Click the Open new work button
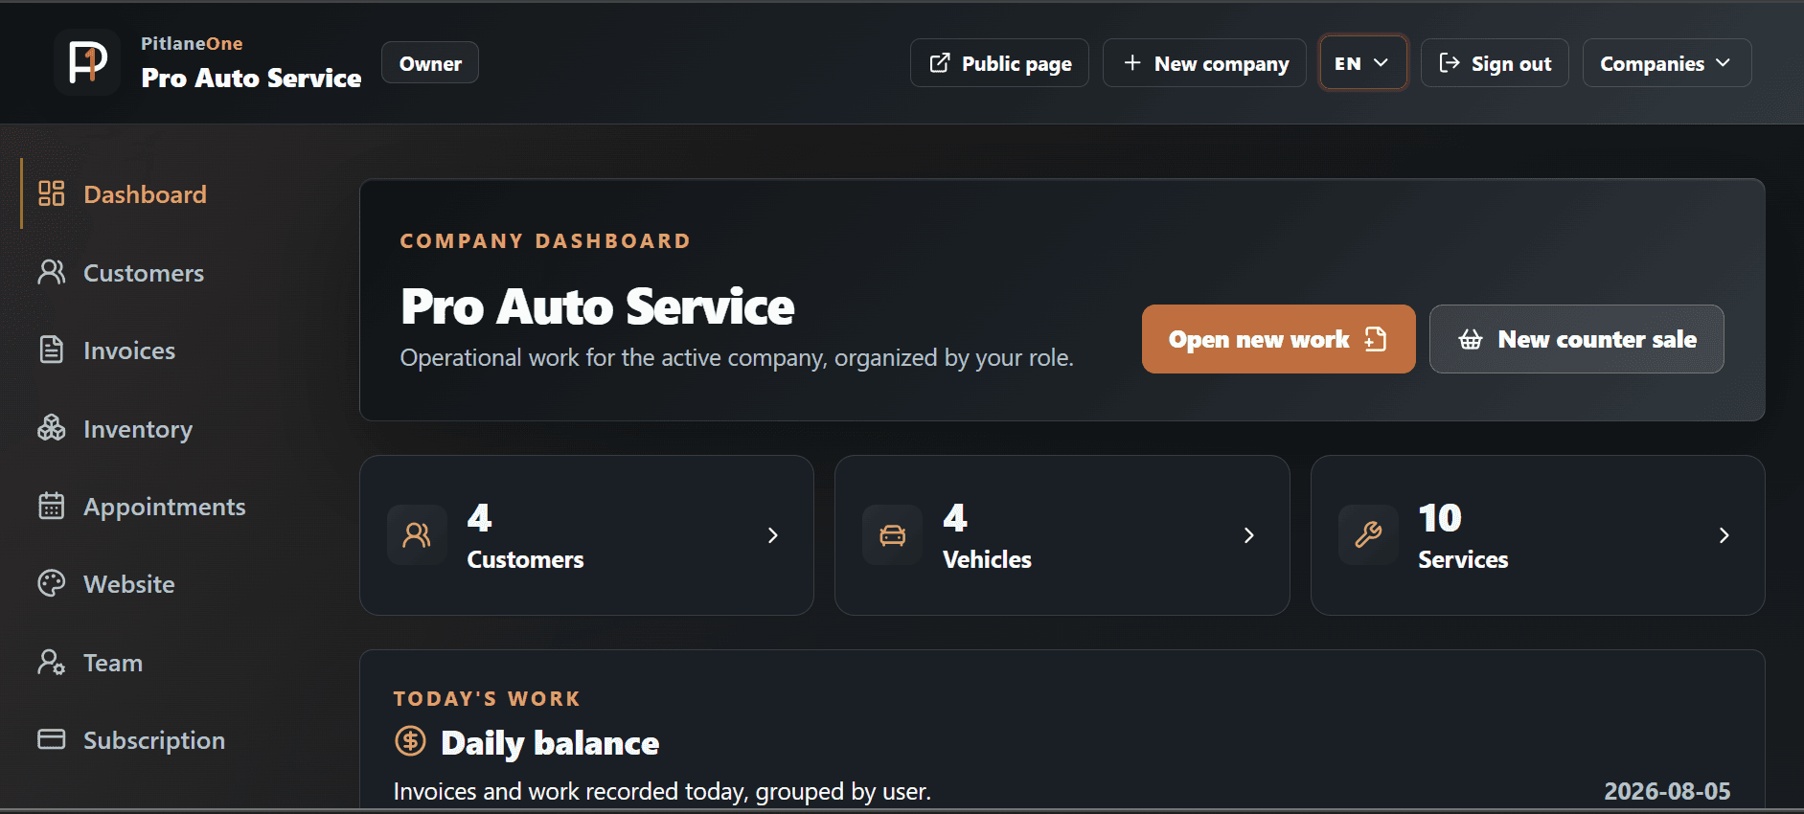 coord(1278,339)
